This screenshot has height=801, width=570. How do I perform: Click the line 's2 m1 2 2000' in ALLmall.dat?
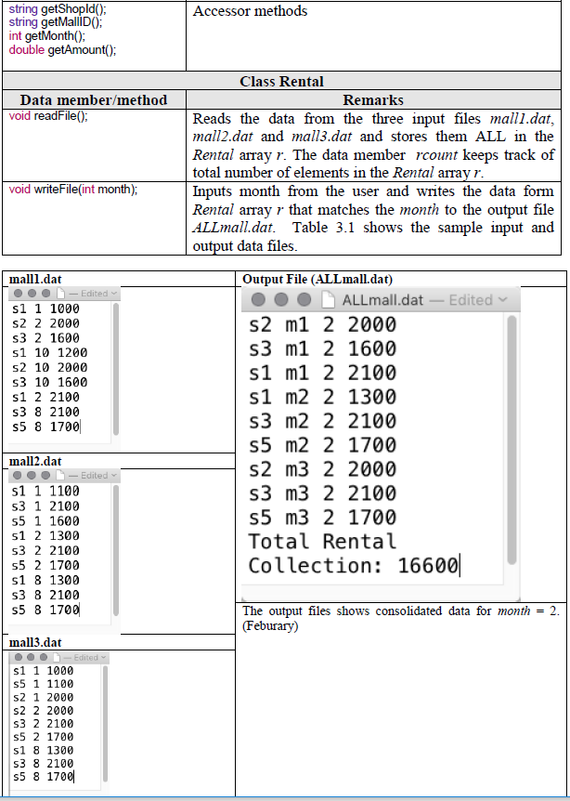click(322, 324)
